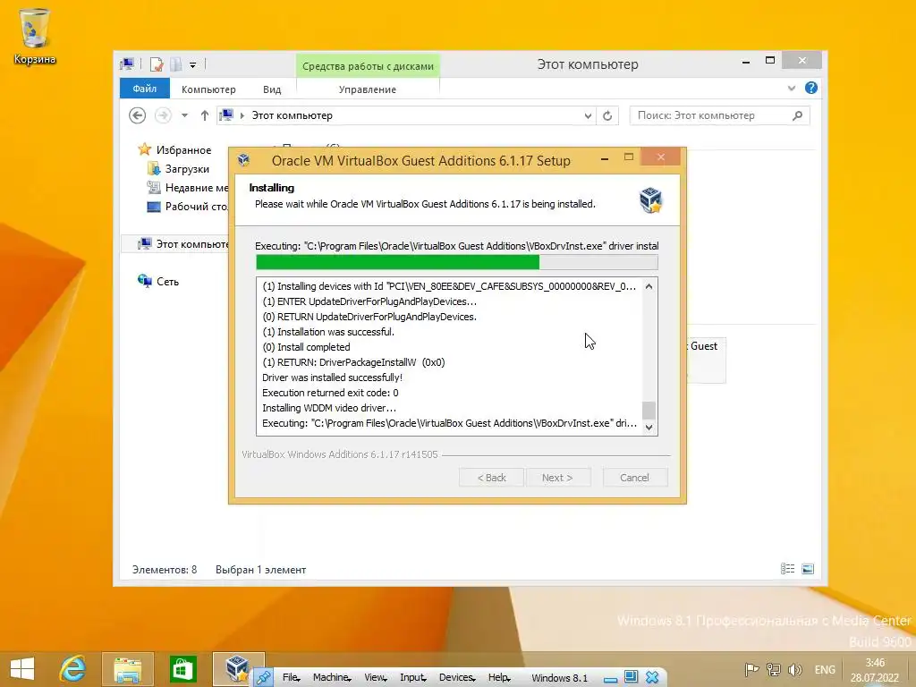916x687 pixels.
Task: Click log line 'Installing WDDM video driver...'
Action: pos(329,408)
